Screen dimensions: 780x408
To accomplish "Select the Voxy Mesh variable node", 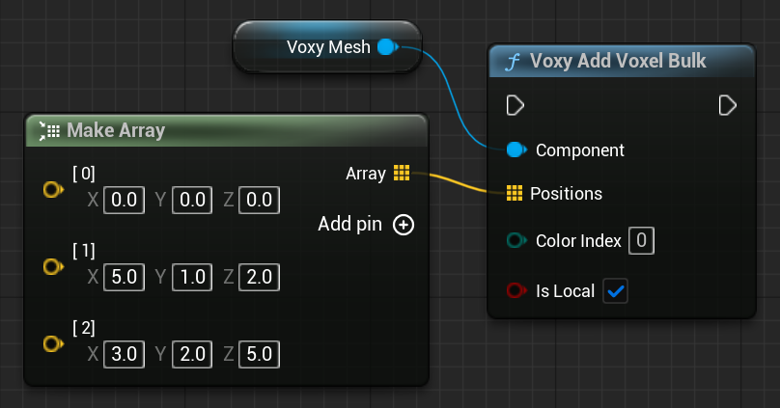I will coord(309,47).
